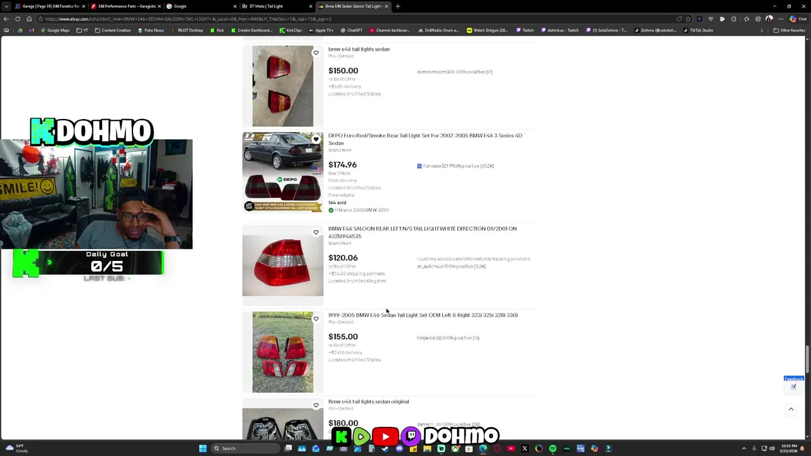
Task: Click the taskbar Search box
Action: (247, 448)
